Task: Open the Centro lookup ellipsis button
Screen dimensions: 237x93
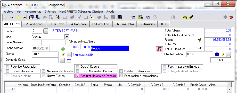Action: point(46,31)
